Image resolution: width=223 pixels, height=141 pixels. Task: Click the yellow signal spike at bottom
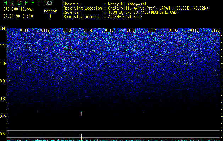coord(81,137)
